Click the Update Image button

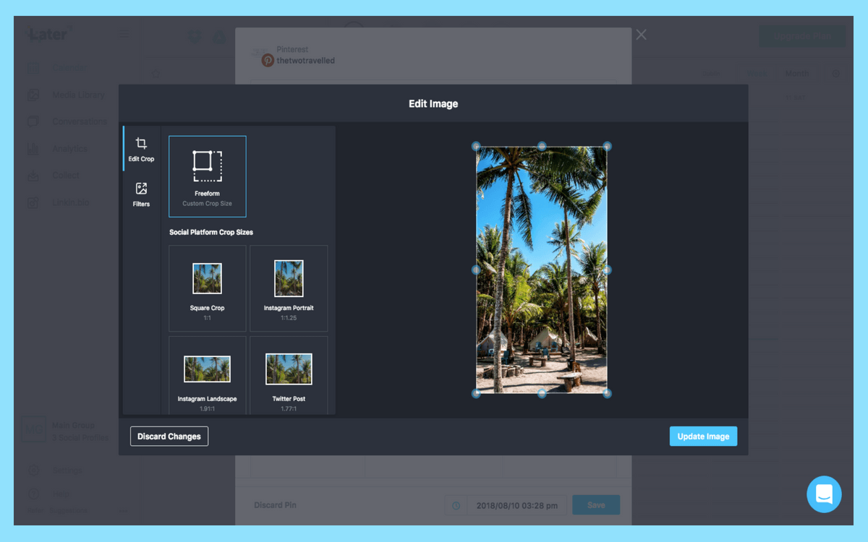703,436
